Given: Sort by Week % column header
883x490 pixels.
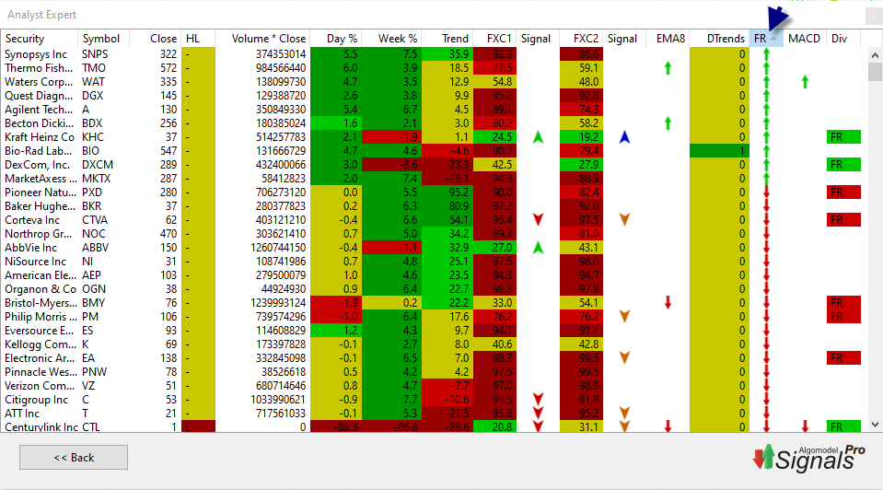Looking at the screenshot, I should [x=391, y=39].
